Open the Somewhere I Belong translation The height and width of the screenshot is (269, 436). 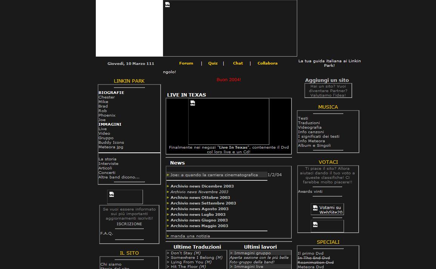192,258
